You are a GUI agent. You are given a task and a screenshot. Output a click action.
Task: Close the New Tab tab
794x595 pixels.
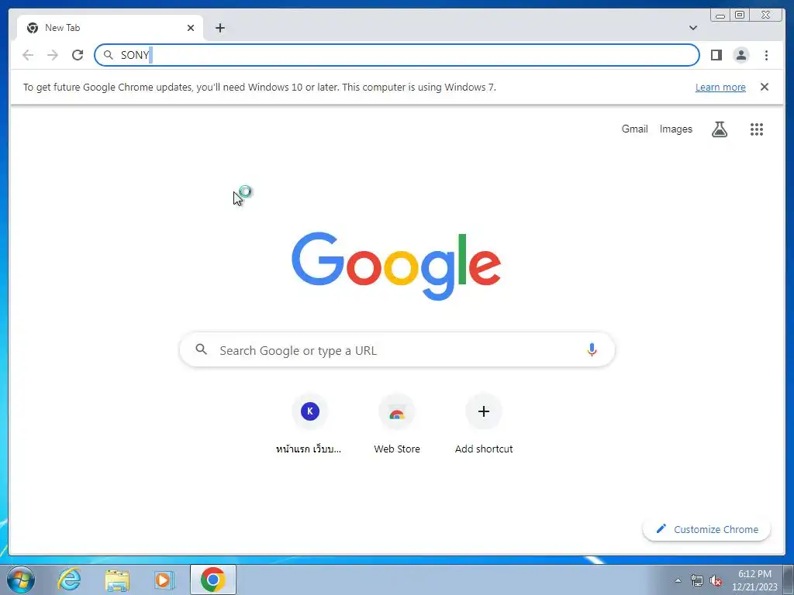191,28
